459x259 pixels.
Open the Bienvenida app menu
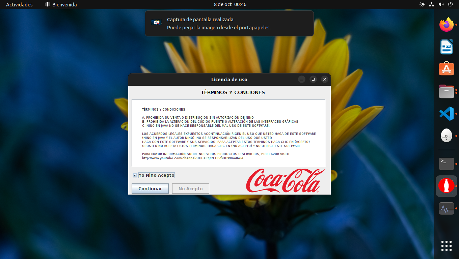pyautogui.click(x=61, y=4)
